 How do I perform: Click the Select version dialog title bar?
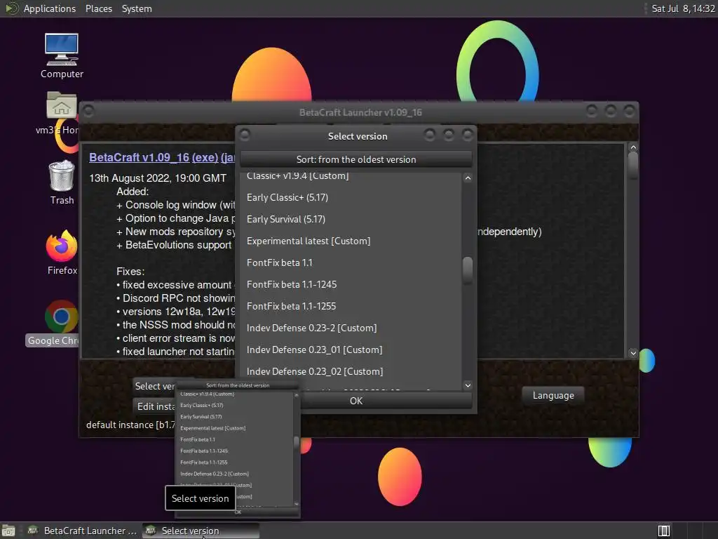(358, 136)
